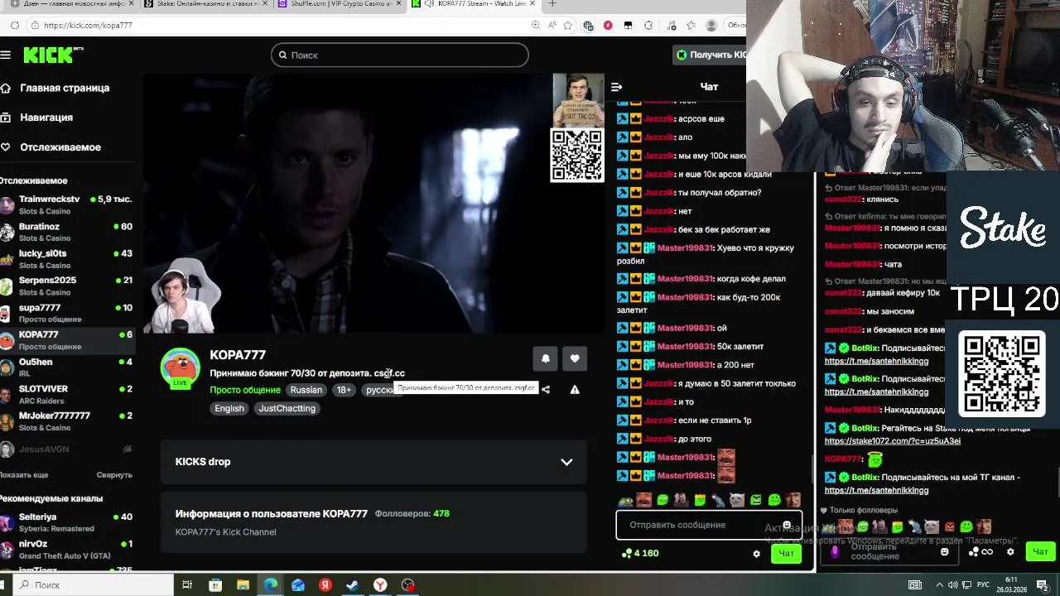Select the Russian tag

(x=306, y=390)
